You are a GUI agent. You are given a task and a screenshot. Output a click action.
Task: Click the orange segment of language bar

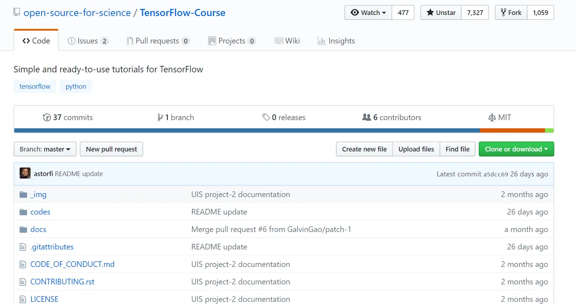point(512,130)
